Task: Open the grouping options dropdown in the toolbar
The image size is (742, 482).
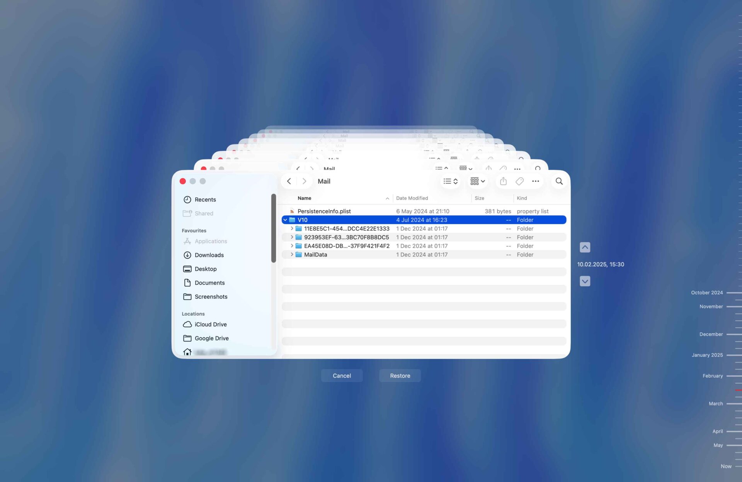Action: coord(477,181)
